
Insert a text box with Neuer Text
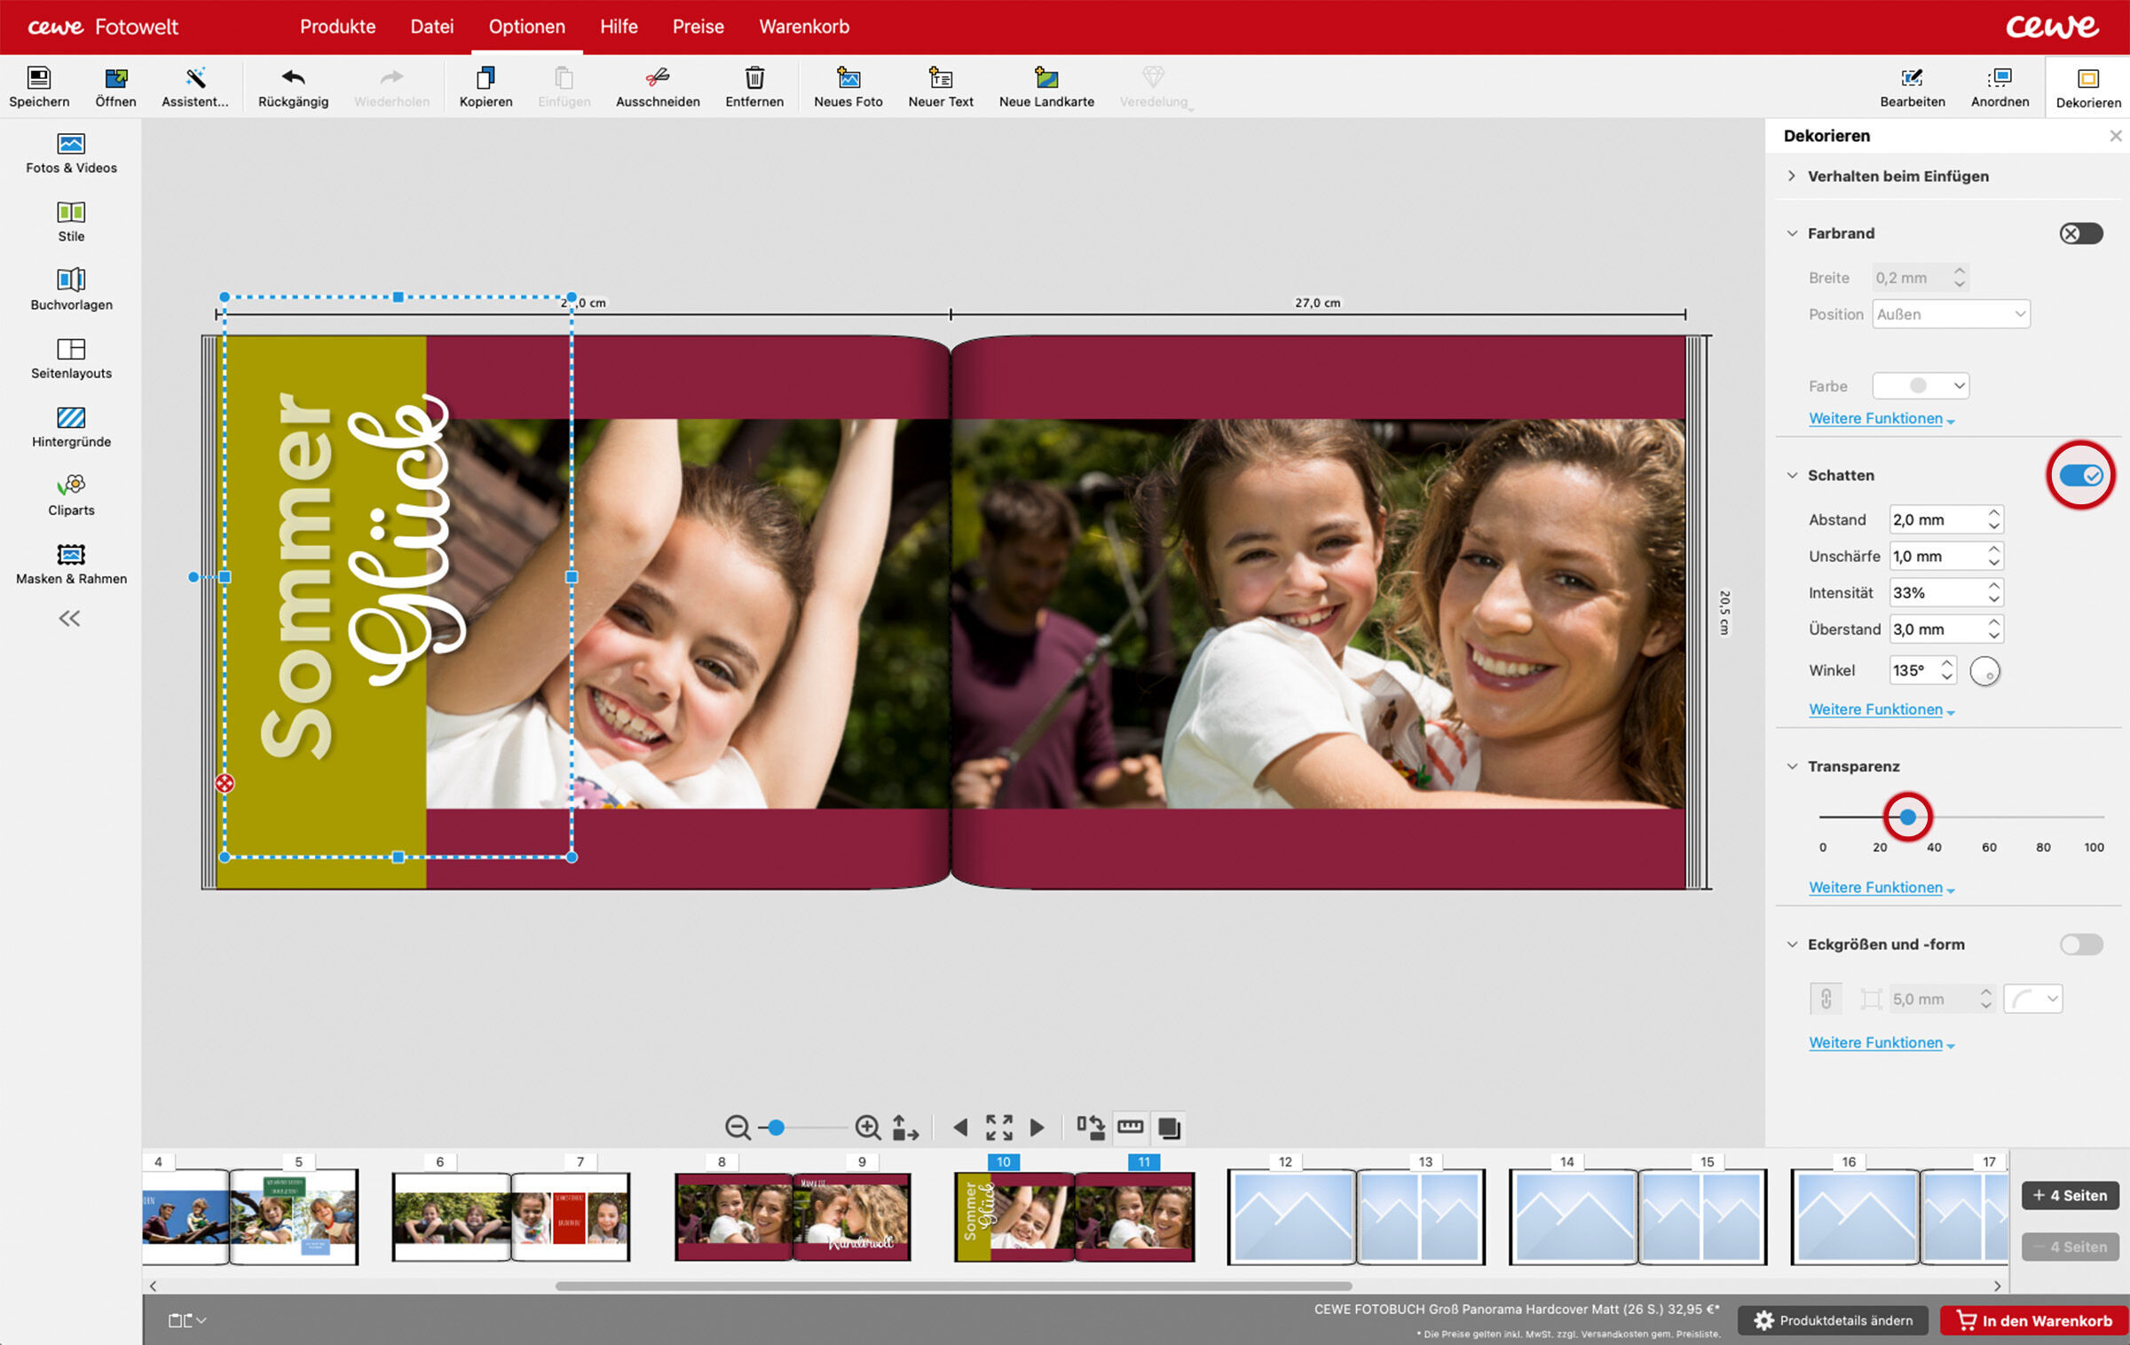[941, 87]
